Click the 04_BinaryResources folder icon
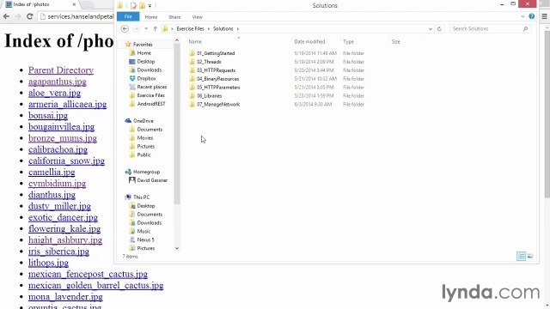Viewport: 550px width, 309px height. pos(192,79)
